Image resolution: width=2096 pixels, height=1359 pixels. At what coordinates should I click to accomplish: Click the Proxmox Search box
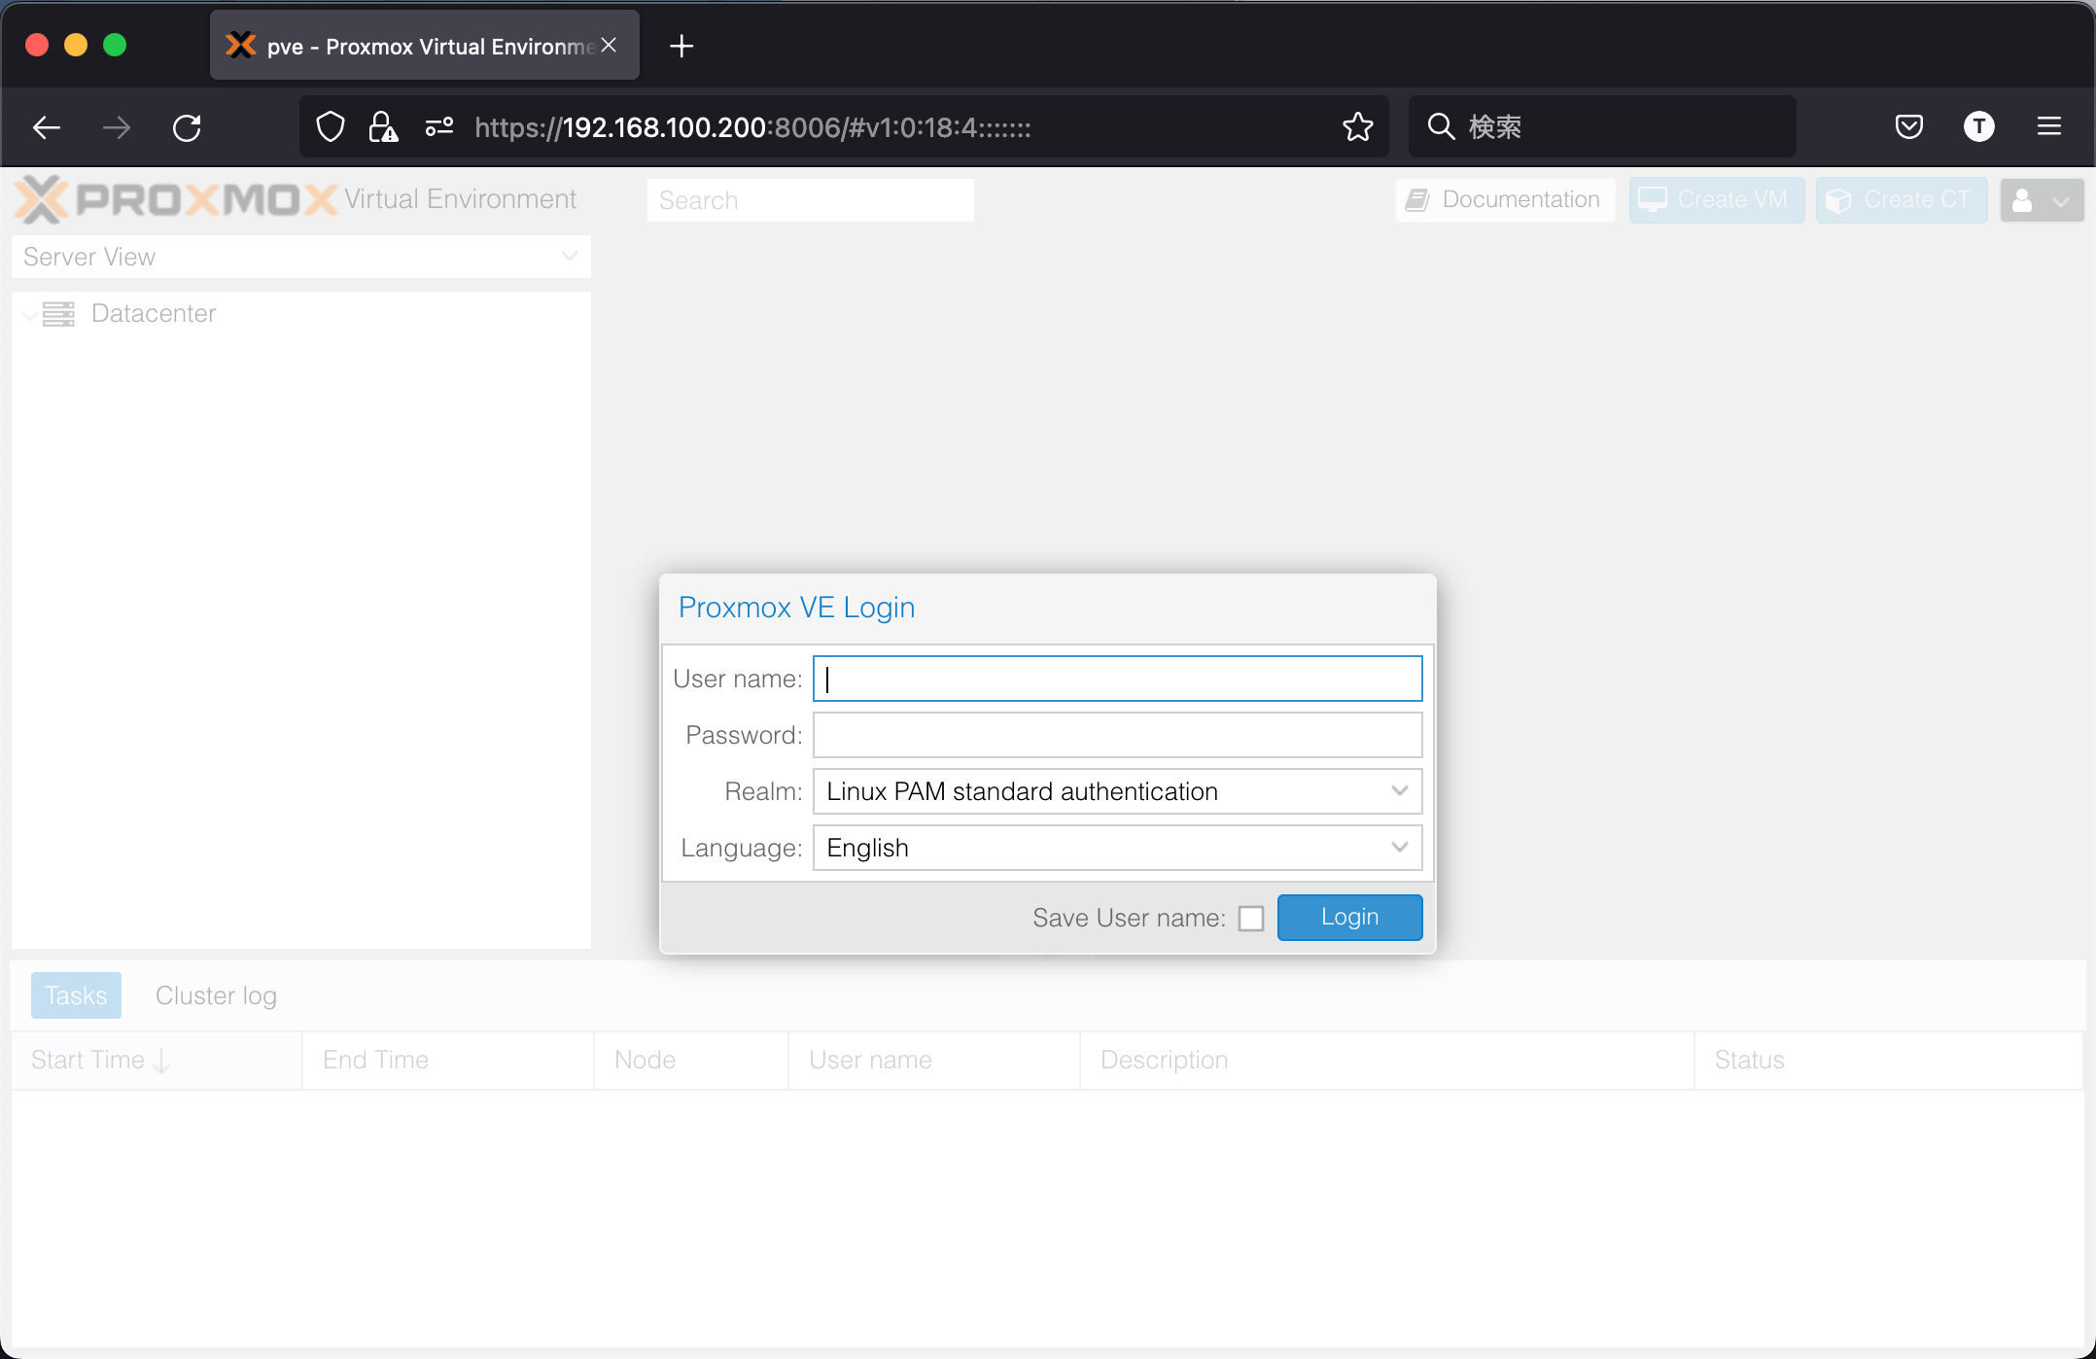pos(810,200)
